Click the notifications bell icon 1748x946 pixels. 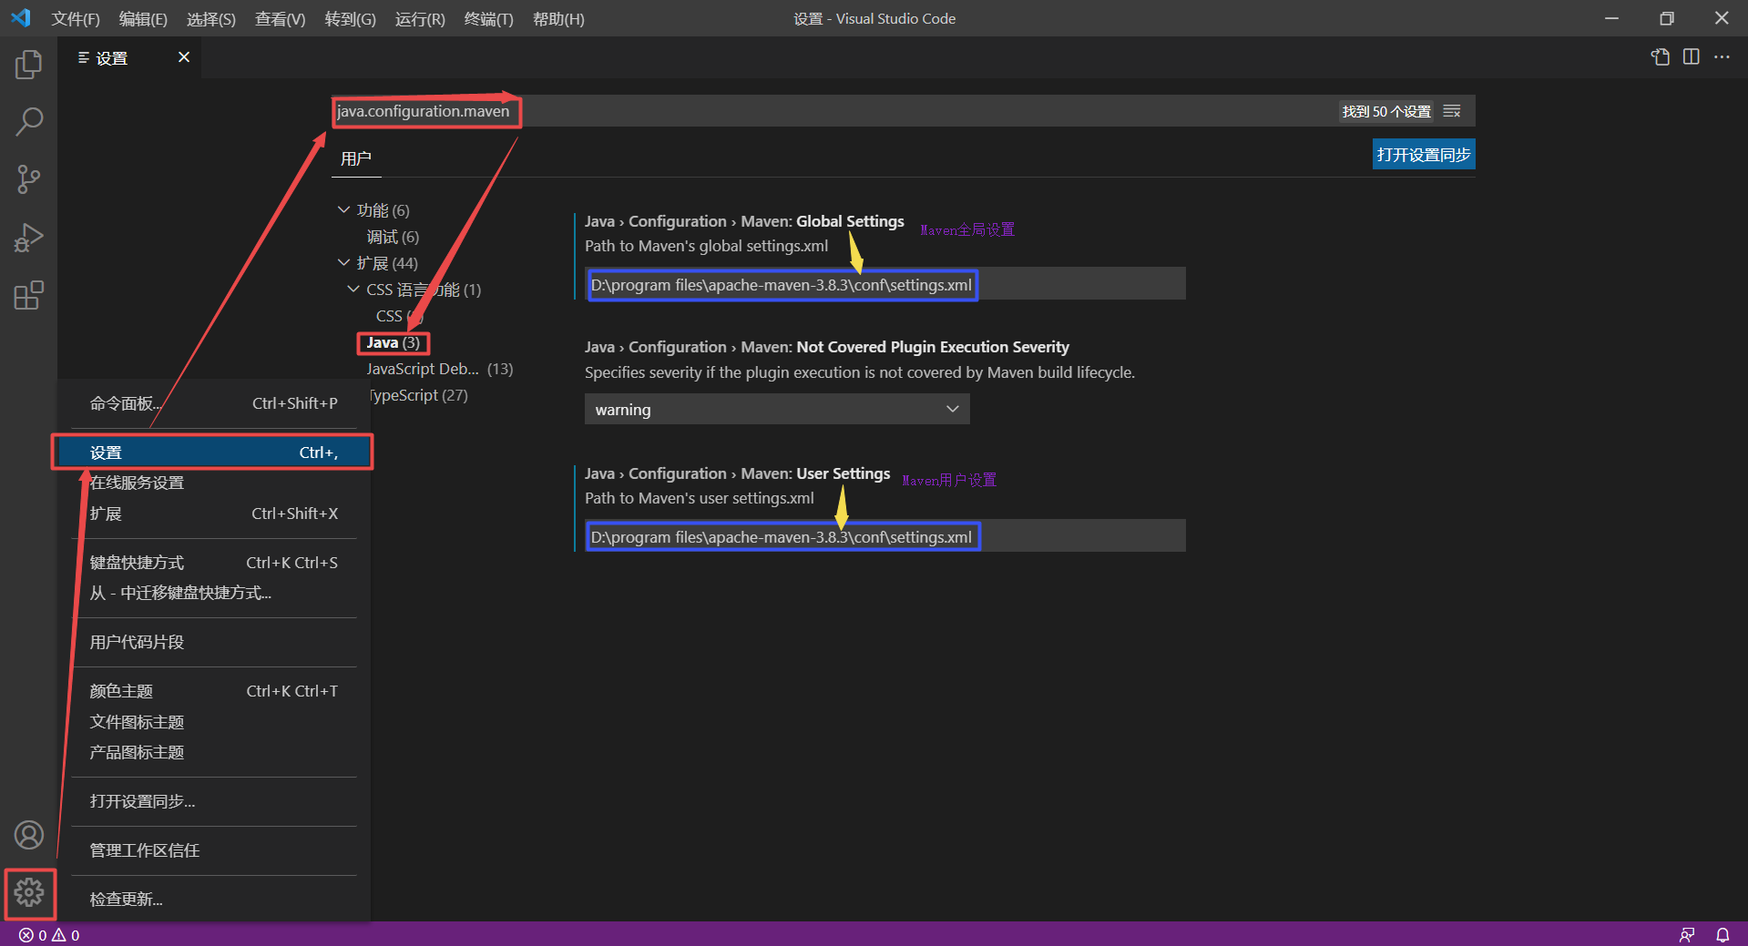coord(1722,935)
